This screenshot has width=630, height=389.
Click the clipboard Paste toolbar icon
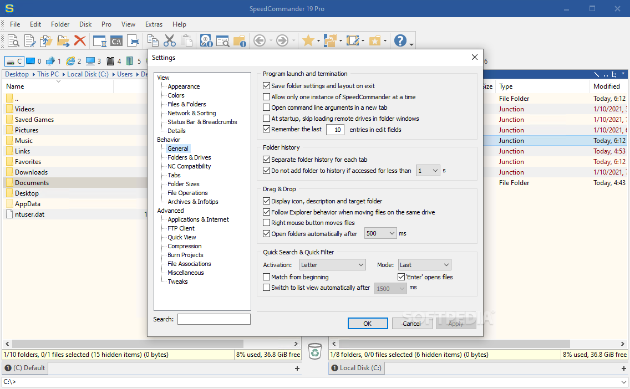[186, 40]
